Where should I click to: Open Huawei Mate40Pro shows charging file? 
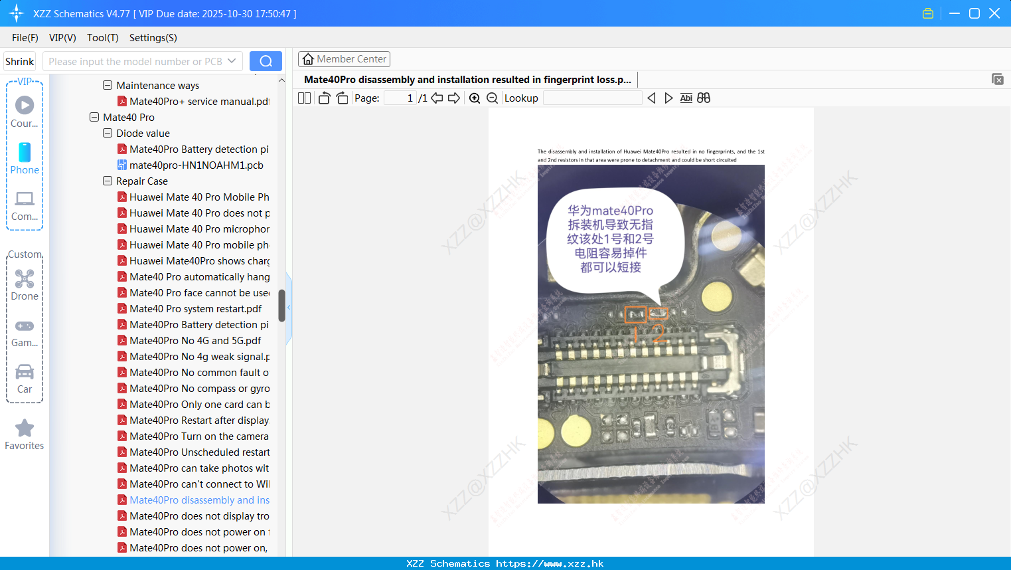click(193, 260)
